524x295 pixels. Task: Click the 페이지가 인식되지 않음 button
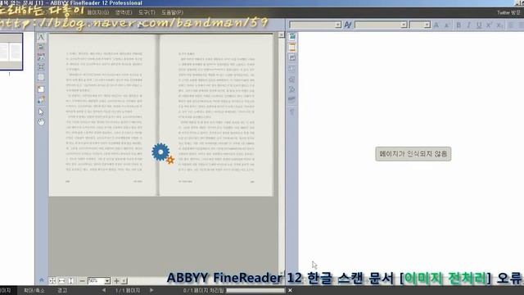tap(413, 154)
